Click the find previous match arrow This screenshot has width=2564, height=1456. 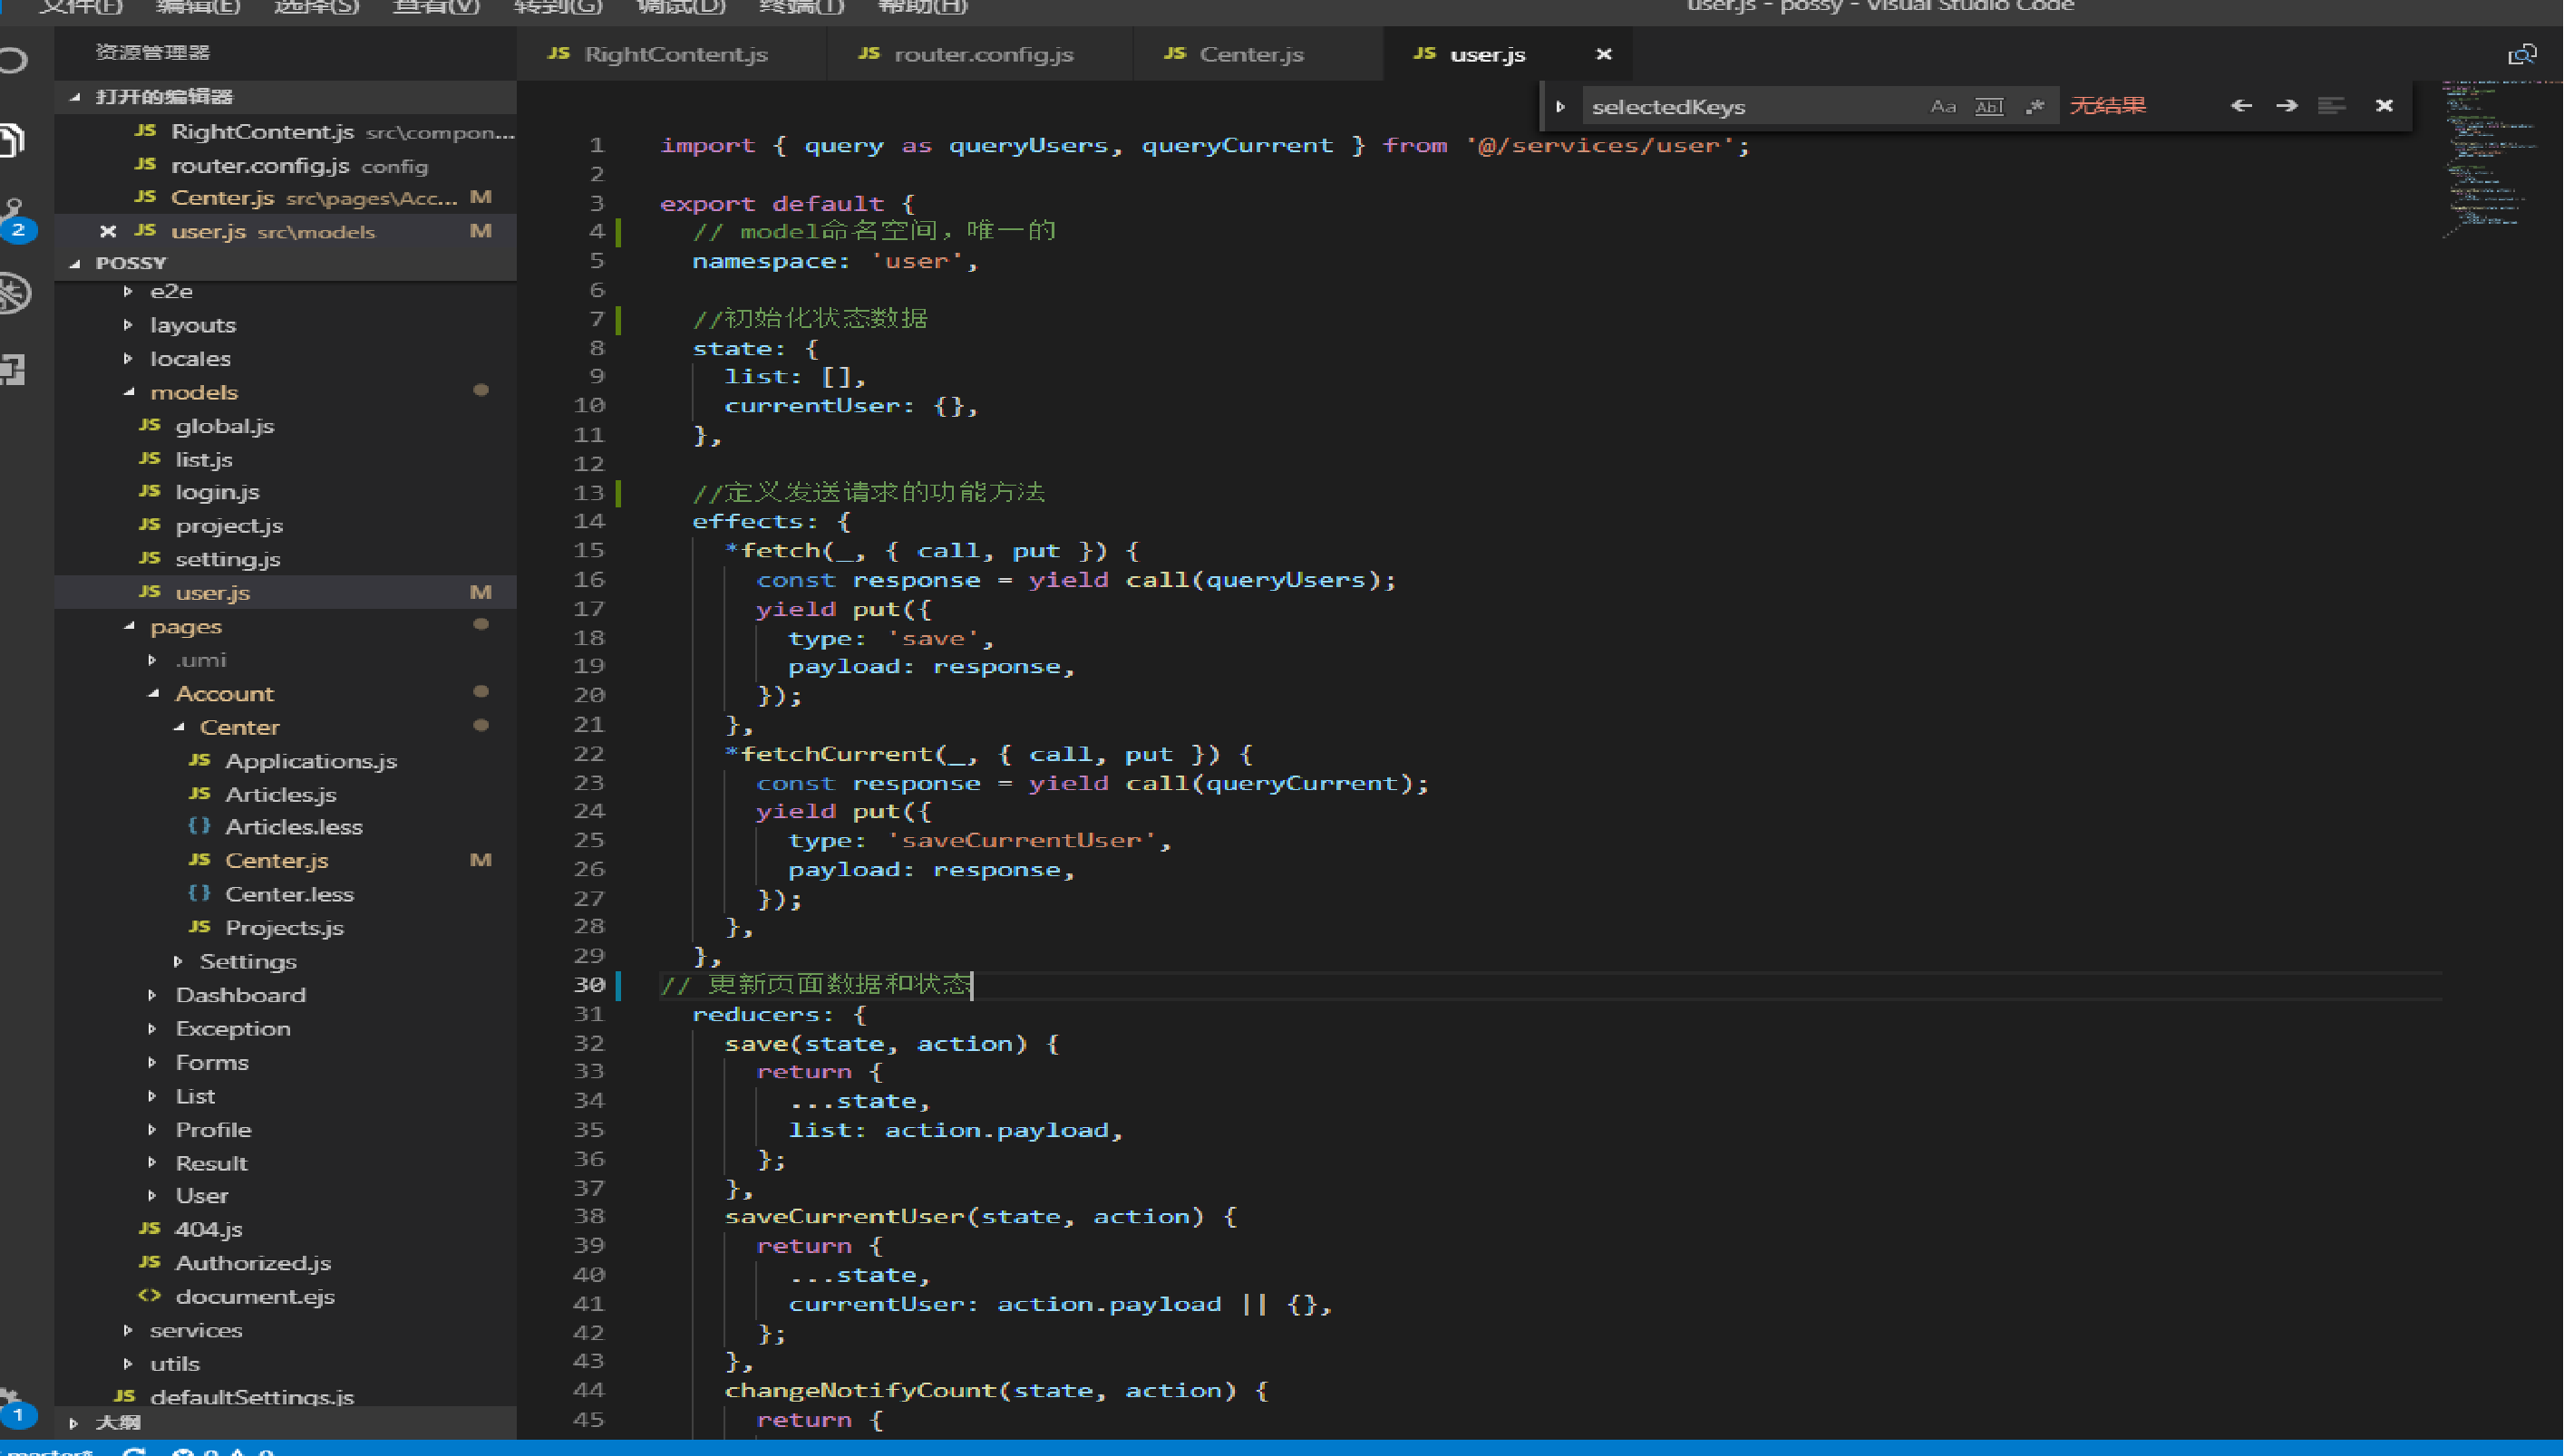pos(2241,106)
